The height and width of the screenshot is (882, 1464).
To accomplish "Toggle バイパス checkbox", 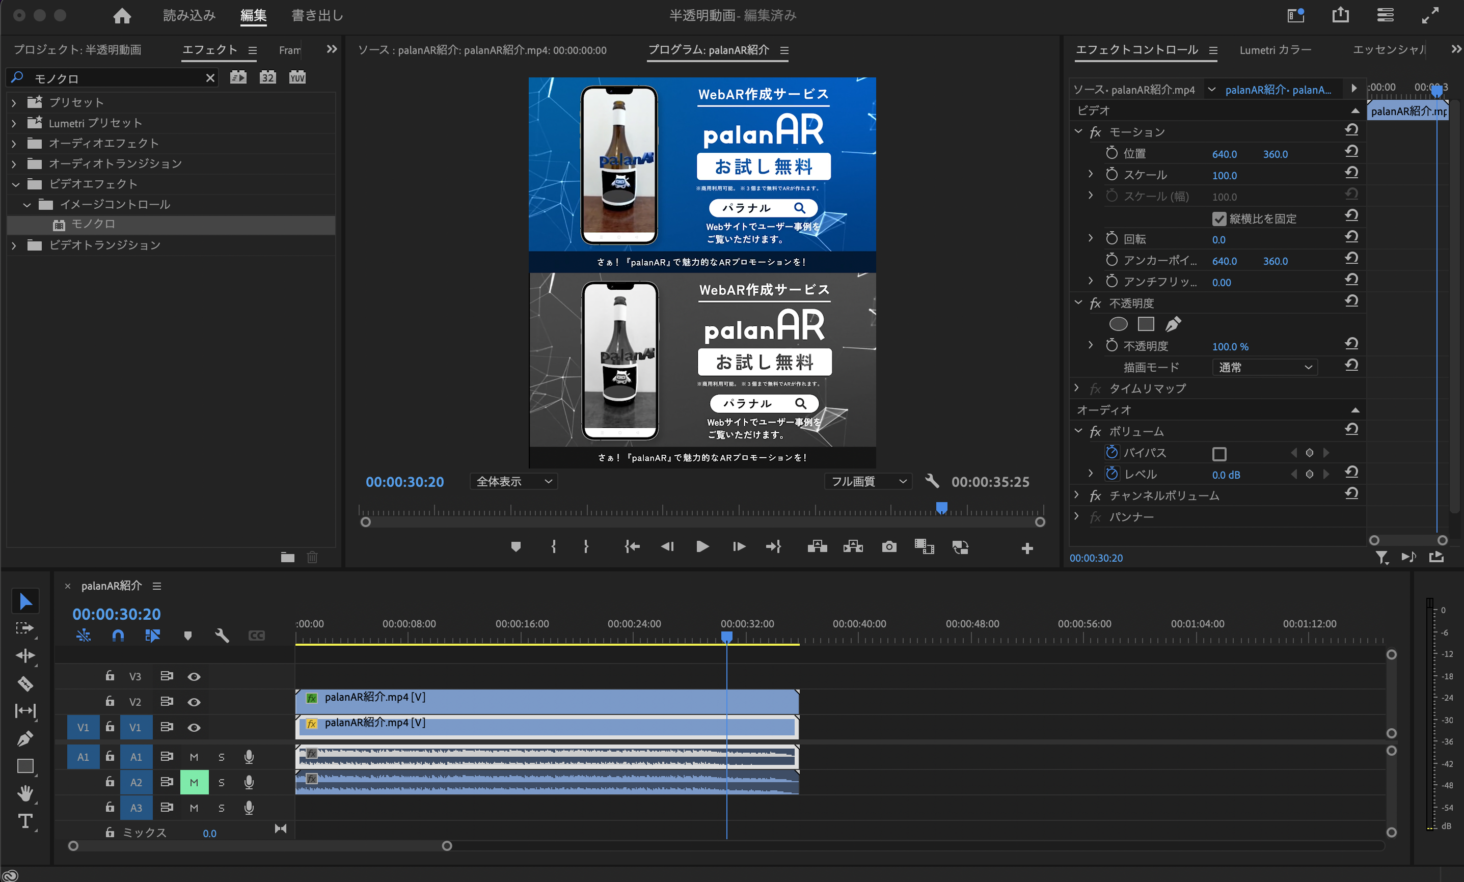I will coord(1218,454).
